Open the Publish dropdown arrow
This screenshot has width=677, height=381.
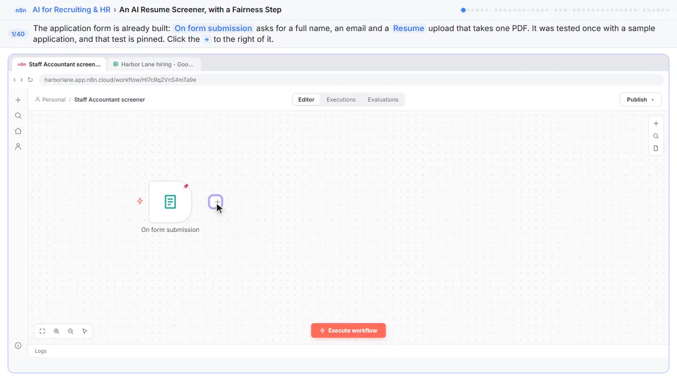pyautogui.click(x=653, y=99)
